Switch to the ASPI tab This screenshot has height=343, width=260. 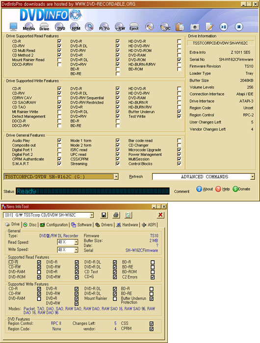[x=149, y=224]
